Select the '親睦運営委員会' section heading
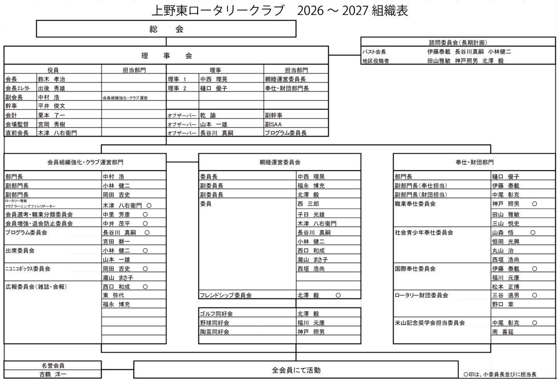Viewport: 559px width, 382px height. coord(280,162)
